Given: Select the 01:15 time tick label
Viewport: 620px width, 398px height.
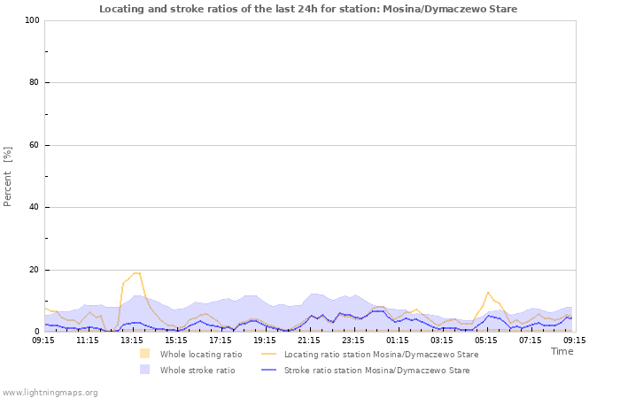Looking at the screenshot, I should tap(398, 339).
